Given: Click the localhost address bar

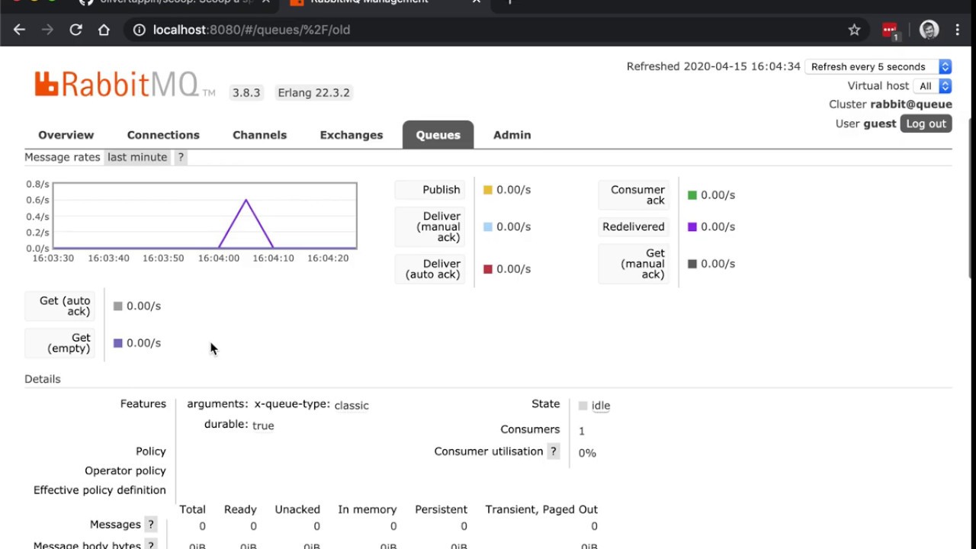Looking at the screenshot, I should point(488,30).
